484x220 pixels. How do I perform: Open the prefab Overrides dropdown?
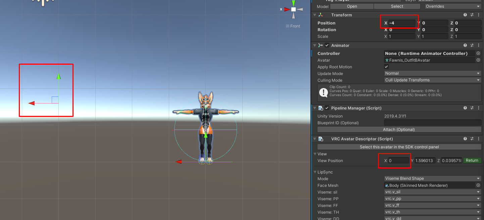[x=452, y=6]
